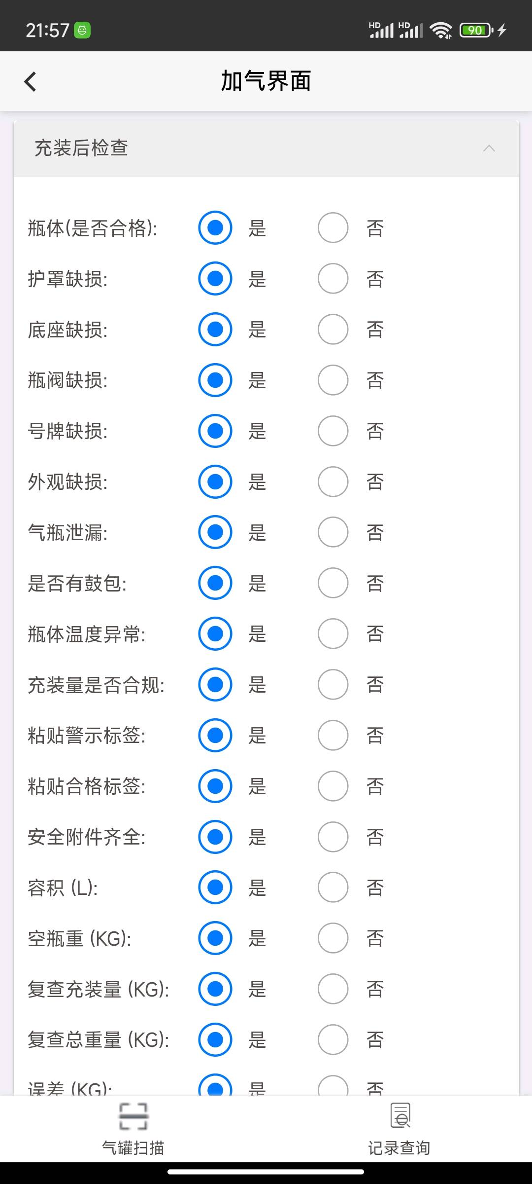This screenshot has width=532, height=1184.
Task: Select 否 for 瓶体(是否合格)
Action: [x=333, y=228]
